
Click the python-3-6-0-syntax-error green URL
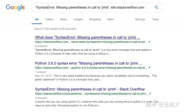91,68
